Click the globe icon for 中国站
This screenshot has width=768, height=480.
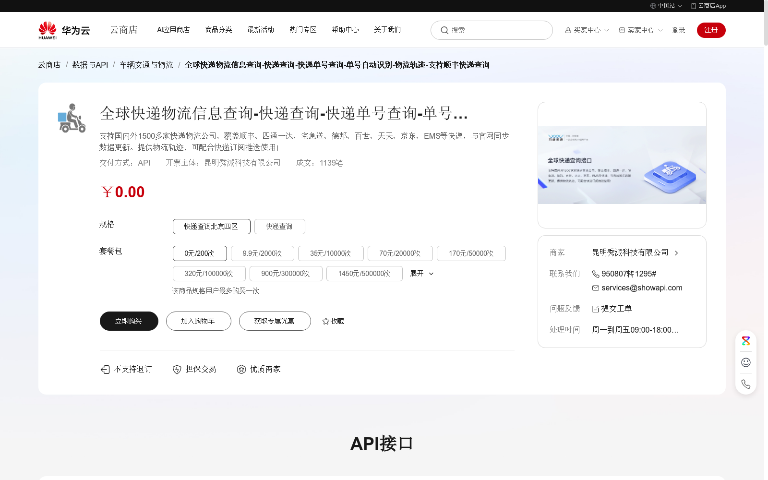653,6
